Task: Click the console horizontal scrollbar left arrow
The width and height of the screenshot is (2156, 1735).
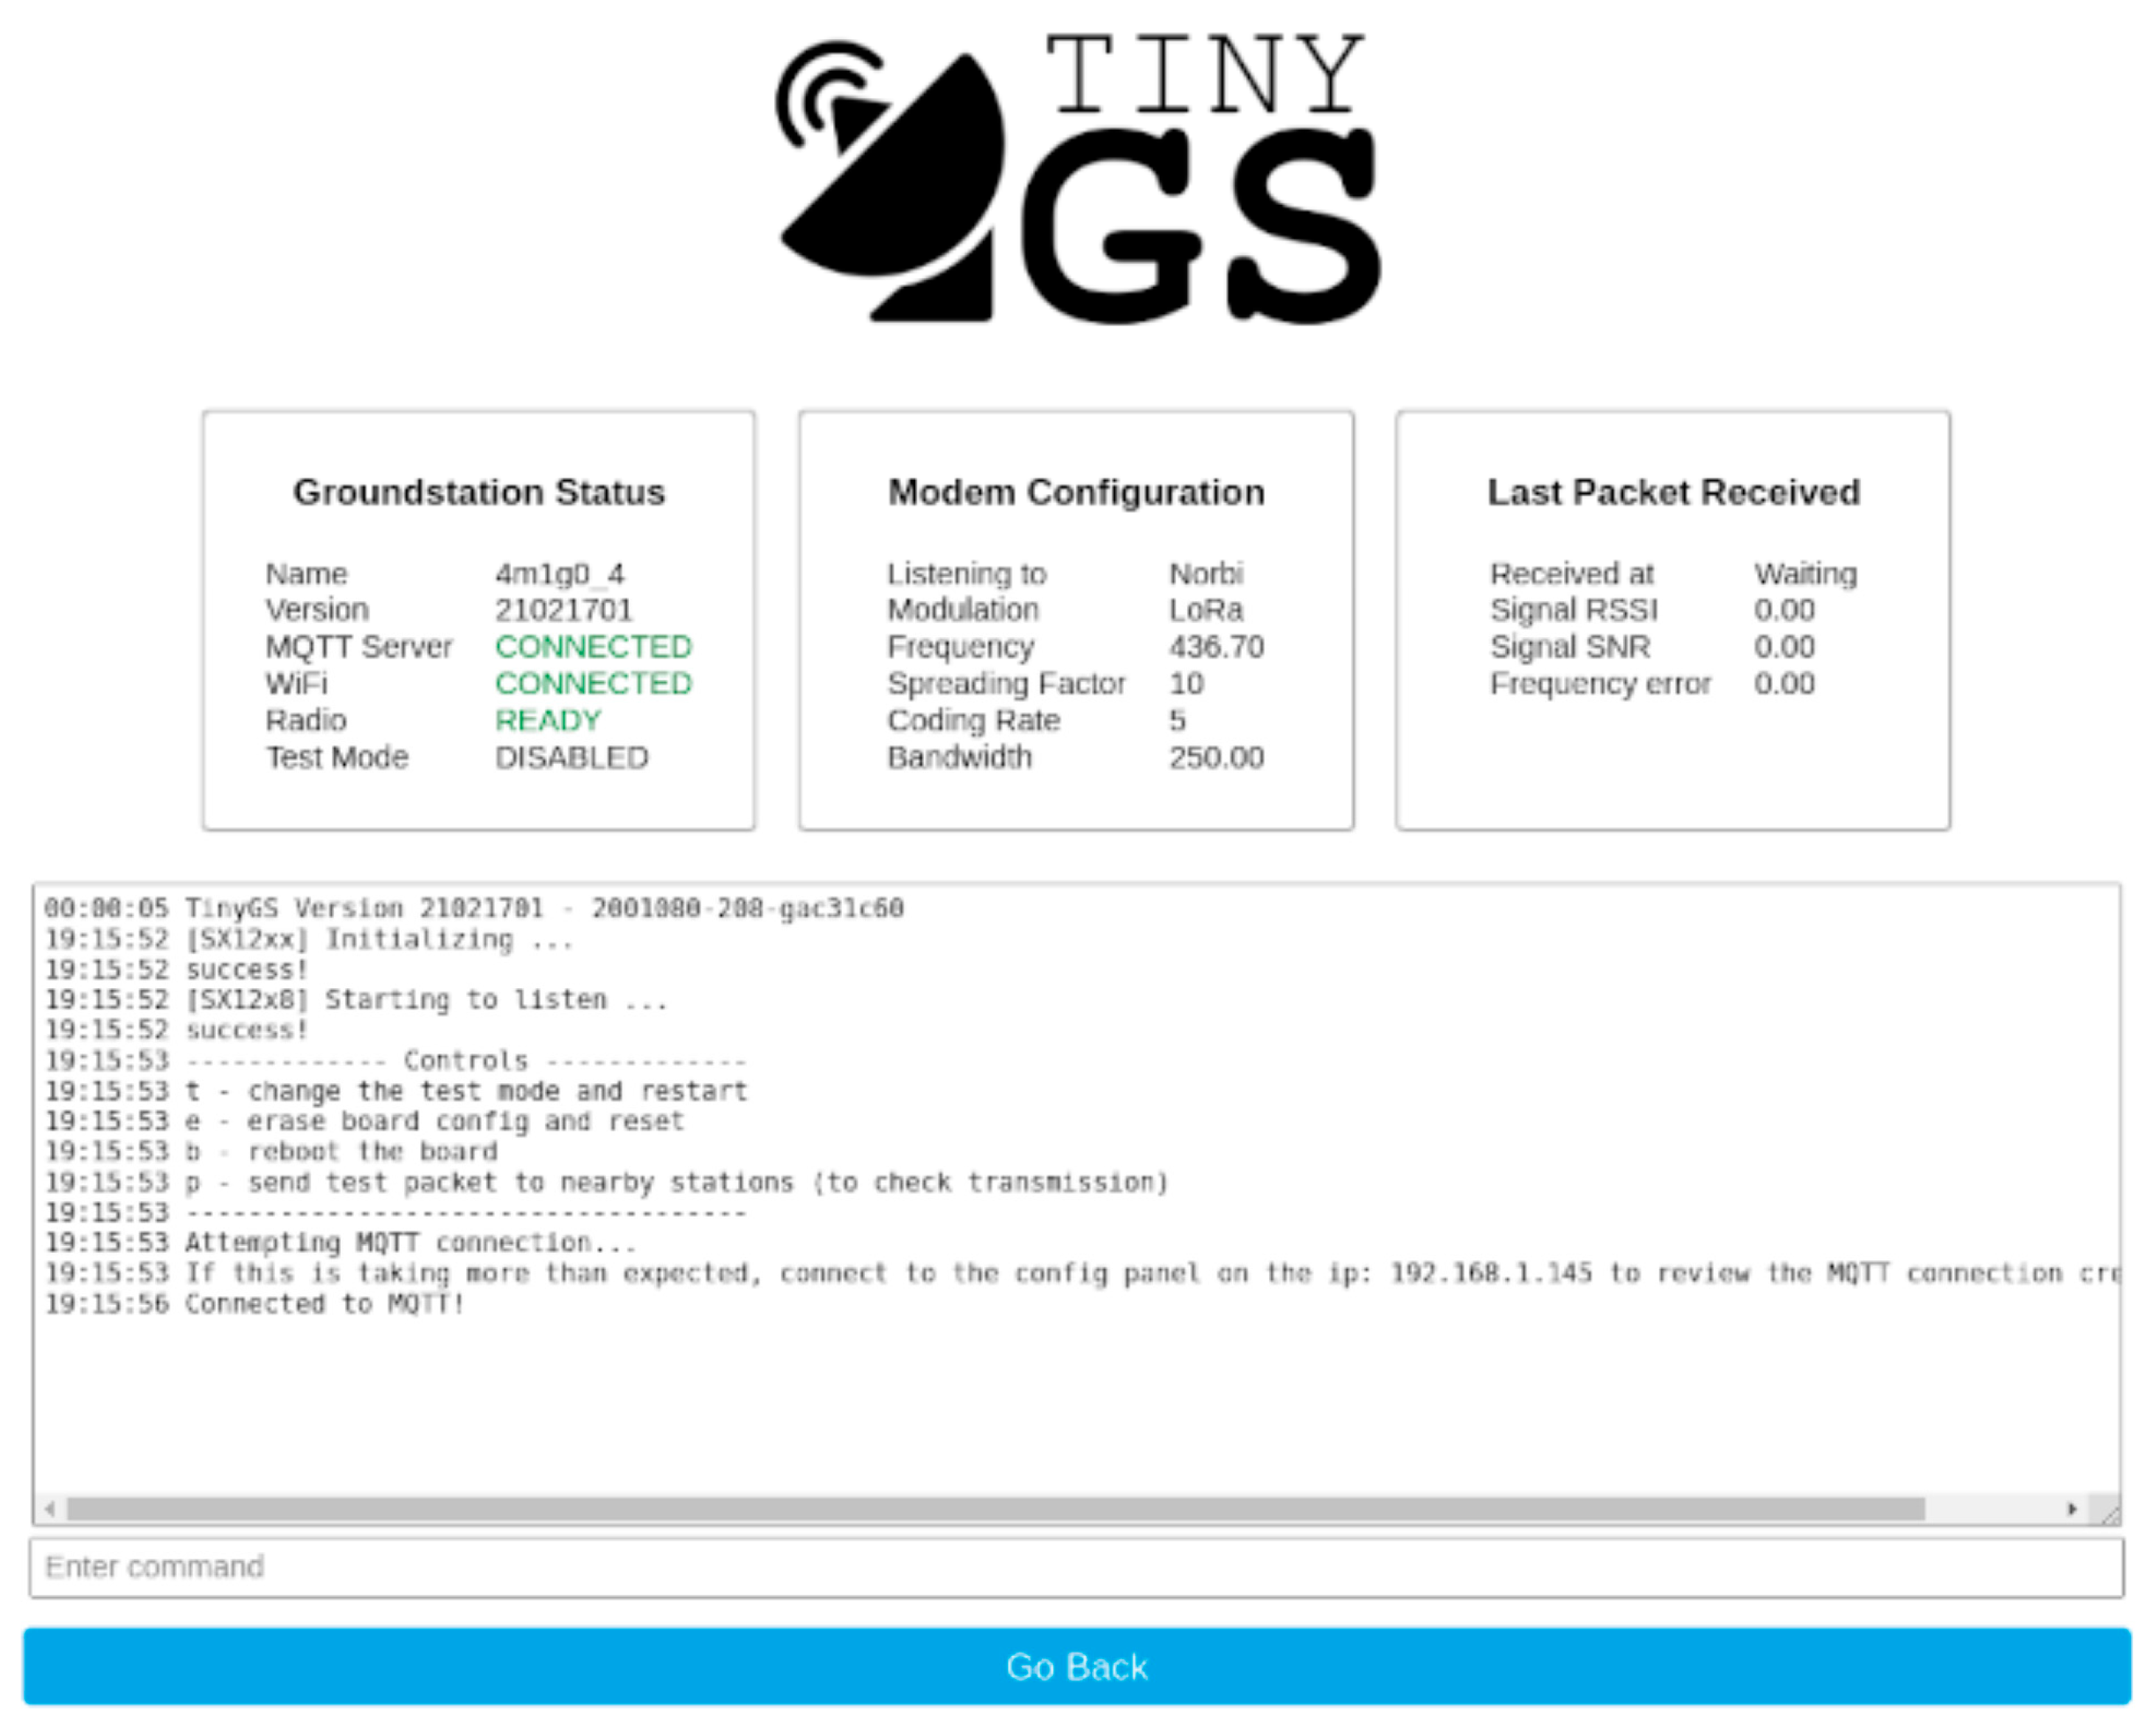Action: [50, 1509]
